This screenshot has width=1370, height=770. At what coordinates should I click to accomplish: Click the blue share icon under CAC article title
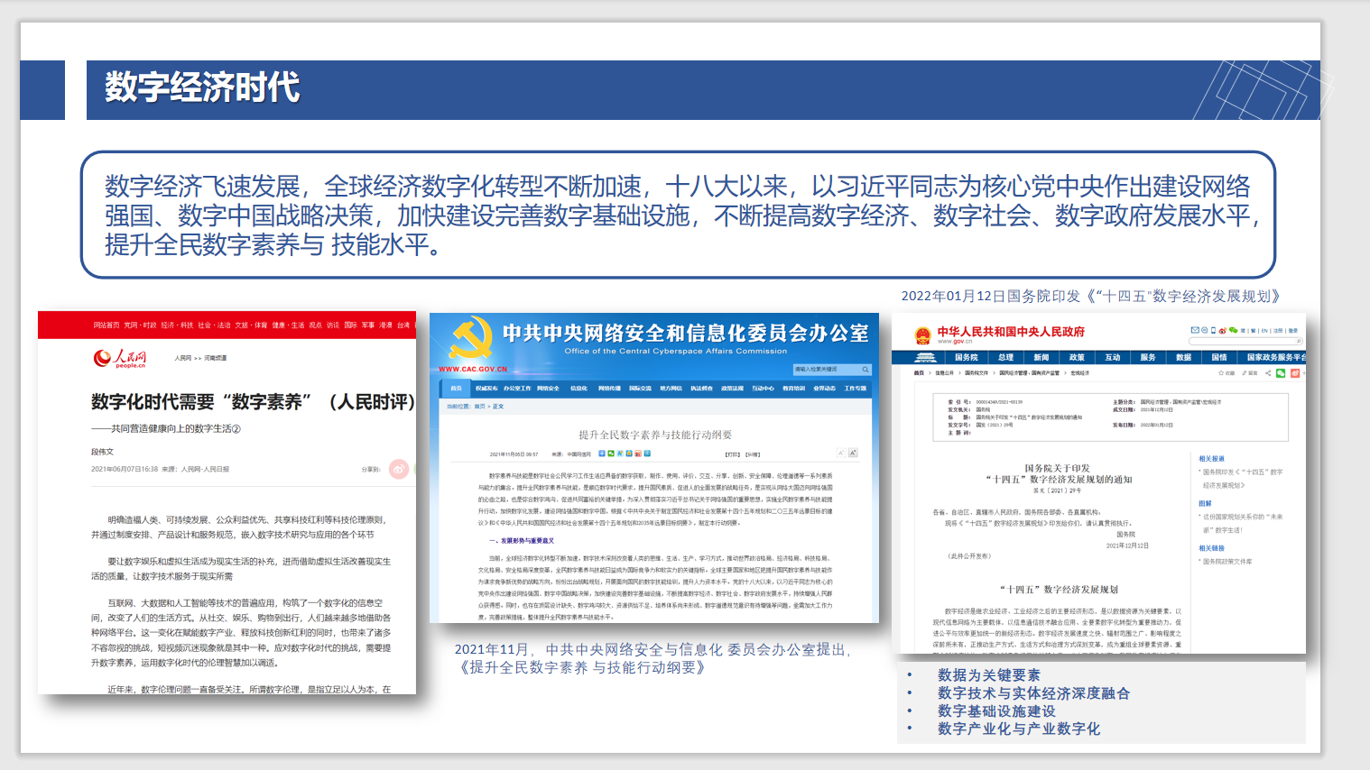pos(600,453)
